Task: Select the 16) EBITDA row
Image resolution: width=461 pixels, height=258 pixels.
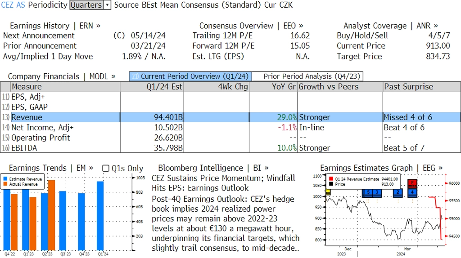Action: pos(230,148)
